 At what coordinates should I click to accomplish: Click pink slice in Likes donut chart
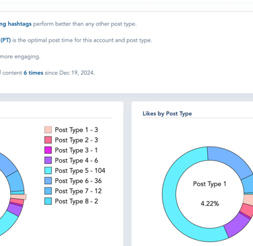(247, 211)
